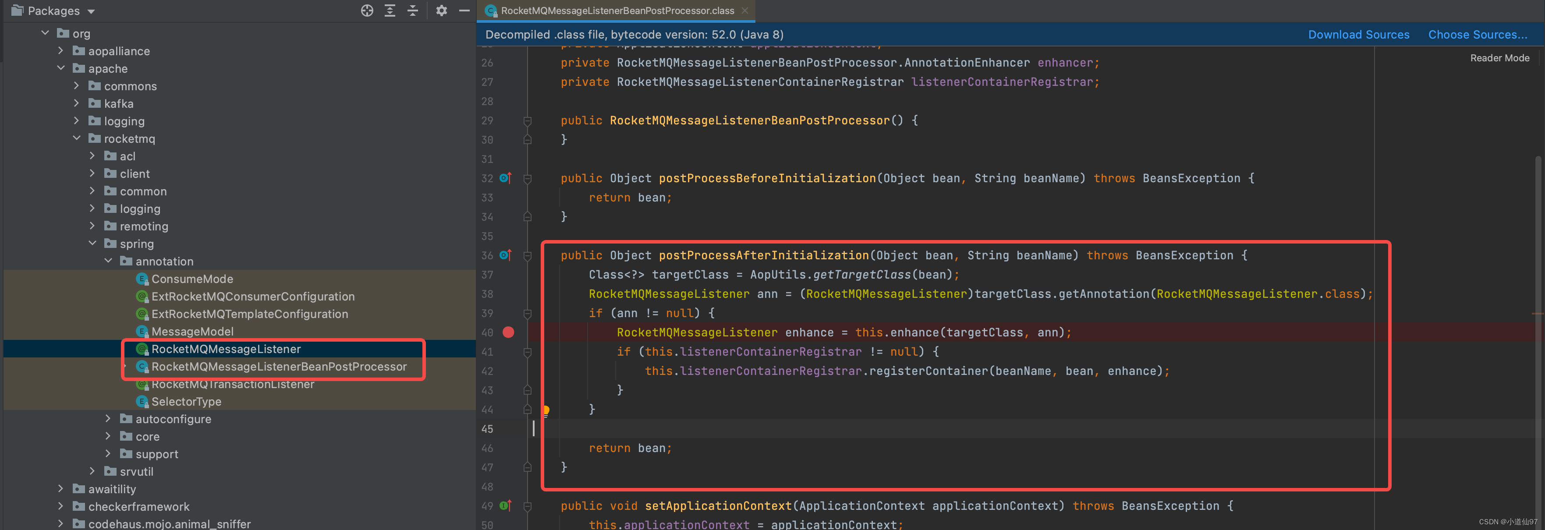Click the setApplicationContext method name

(x=718, y=505)
